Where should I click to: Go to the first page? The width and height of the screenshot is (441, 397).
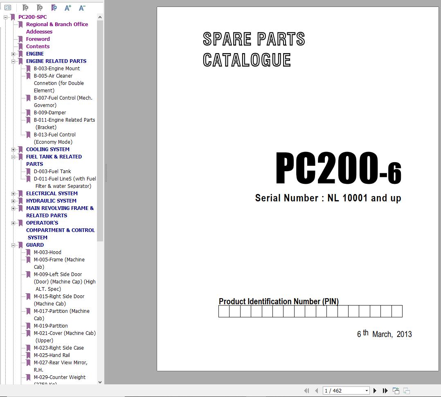[x=306, y=390]
